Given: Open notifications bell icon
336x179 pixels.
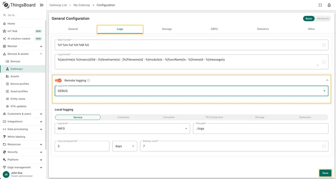Looking at the screenshot, I should tap(329, 5).
